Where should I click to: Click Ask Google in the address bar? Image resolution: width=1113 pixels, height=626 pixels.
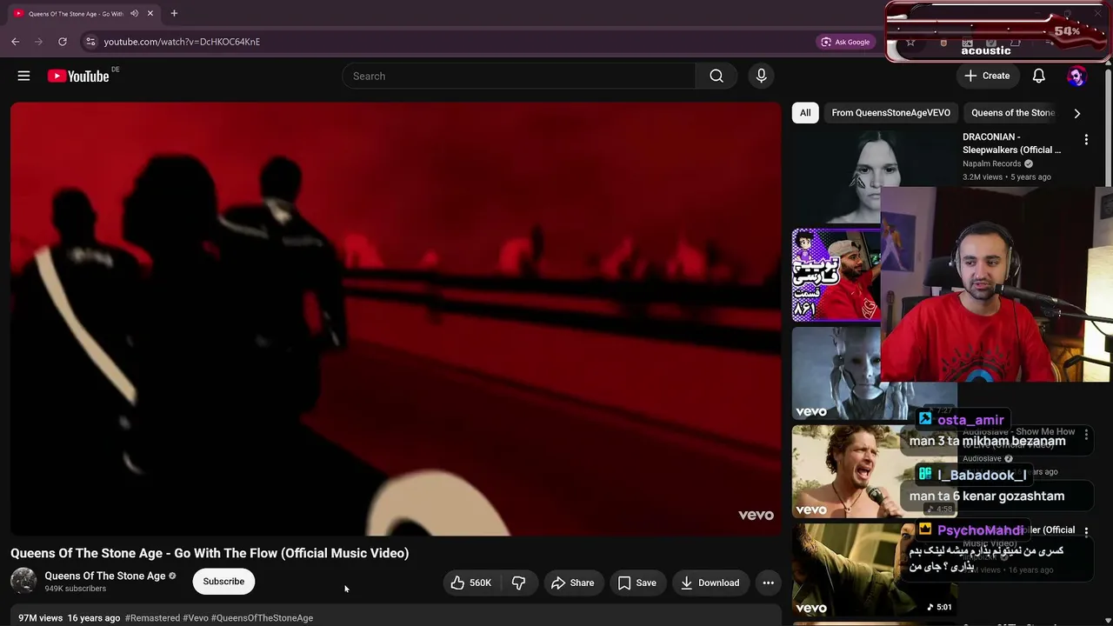(845, 42)
